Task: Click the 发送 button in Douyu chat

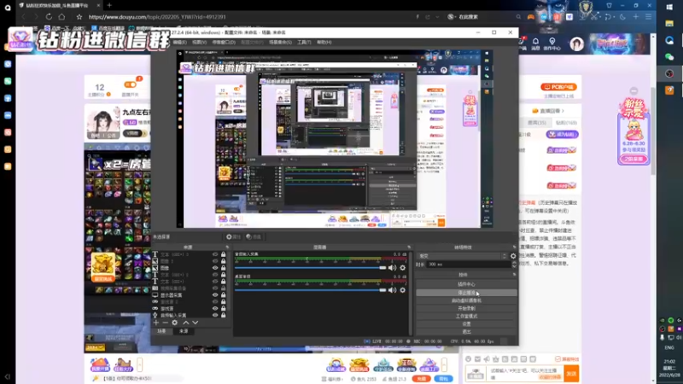Action: pos(571,374)
